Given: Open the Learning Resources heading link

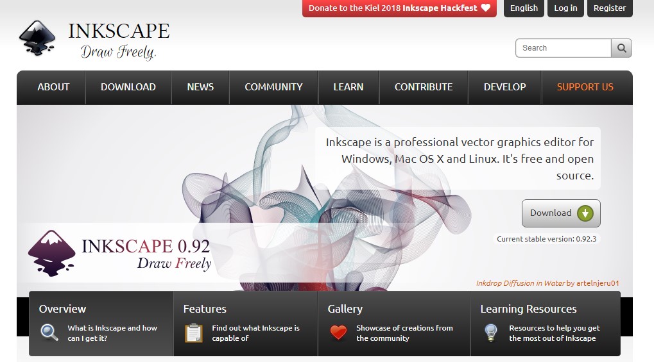Looking at the screenshot, I should pos(528,309).
